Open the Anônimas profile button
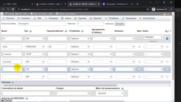This screenshot has height=102, width=181. tap(160, 9)
